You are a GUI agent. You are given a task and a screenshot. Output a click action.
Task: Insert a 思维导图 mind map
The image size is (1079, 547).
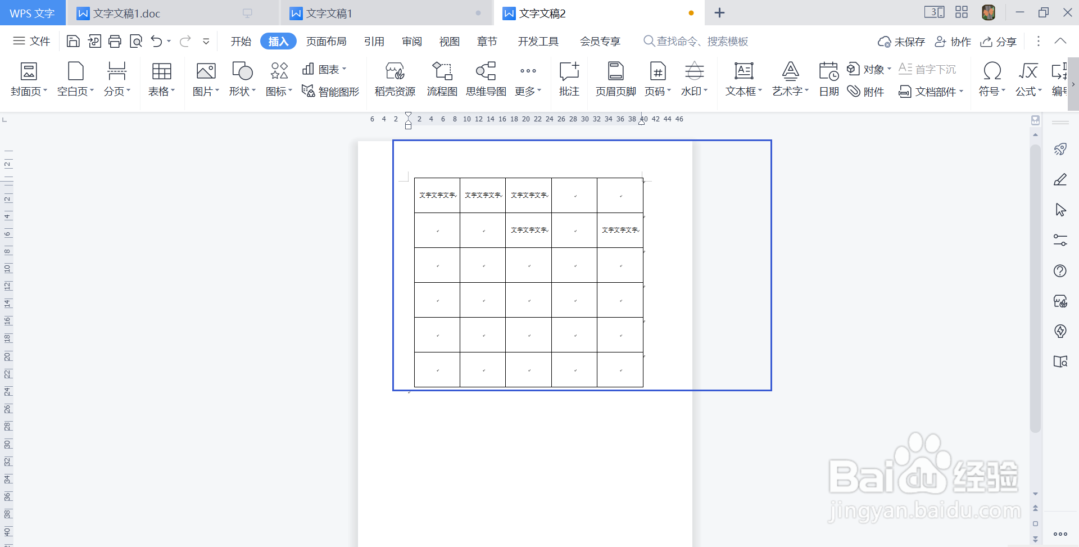pos(486,79)
